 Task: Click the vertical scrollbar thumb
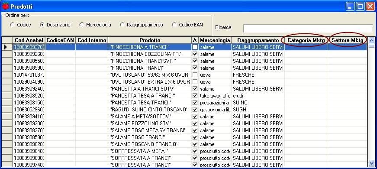click(x=371, y=46)
